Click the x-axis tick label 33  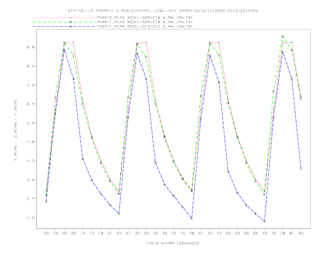[x=146, y=233]
